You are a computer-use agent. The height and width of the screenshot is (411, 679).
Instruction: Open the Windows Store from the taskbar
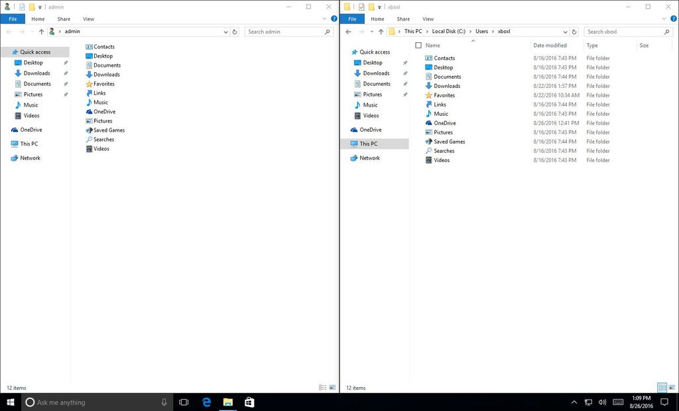[x=249, y=402]
